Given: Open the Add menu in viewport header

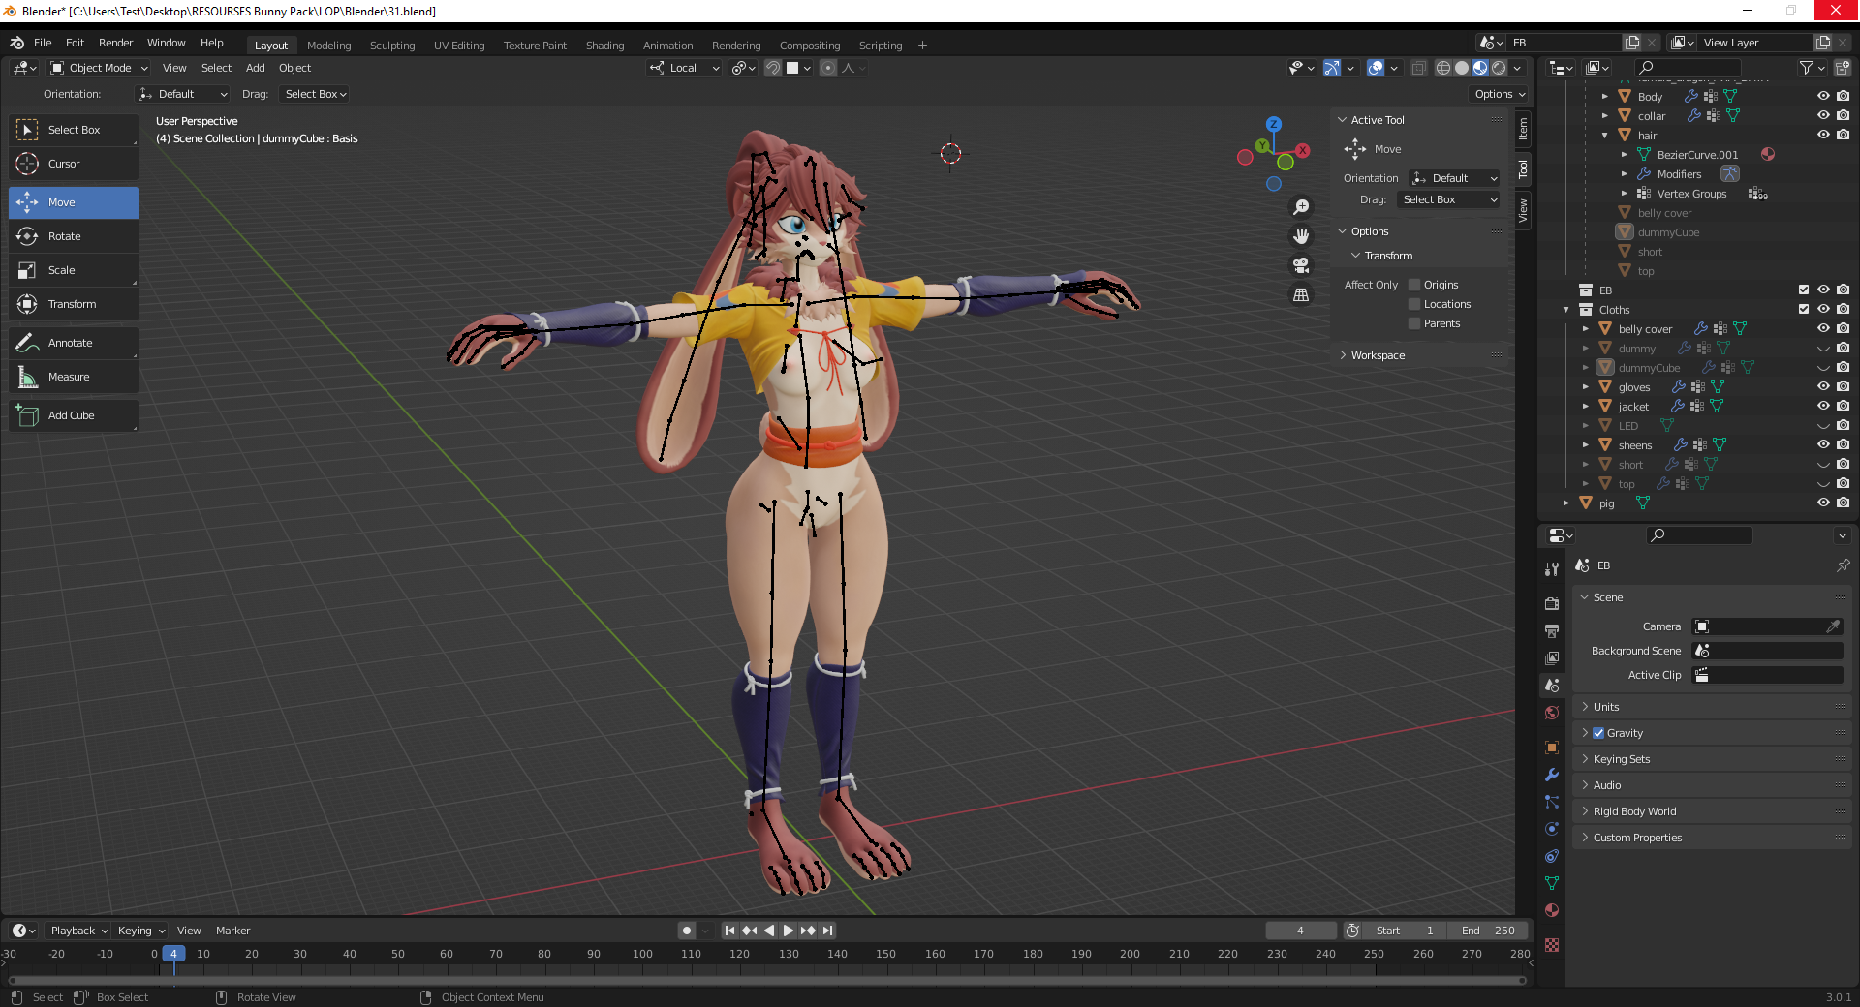Looking at the screenshot, I should coord(255,68).
